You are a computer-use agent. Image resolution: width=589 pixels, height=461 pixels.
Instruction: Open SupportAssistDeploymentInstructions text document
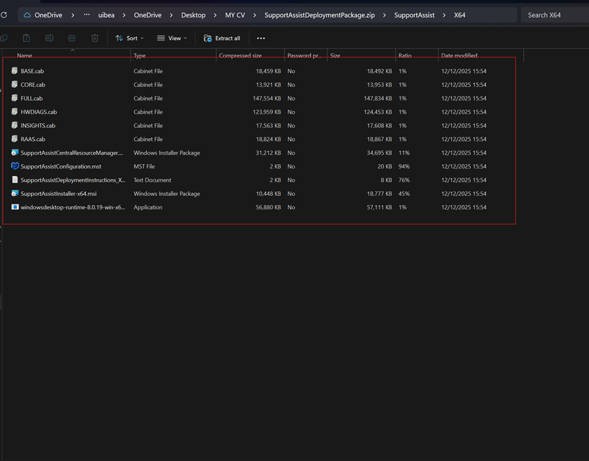tap(72, 180)
